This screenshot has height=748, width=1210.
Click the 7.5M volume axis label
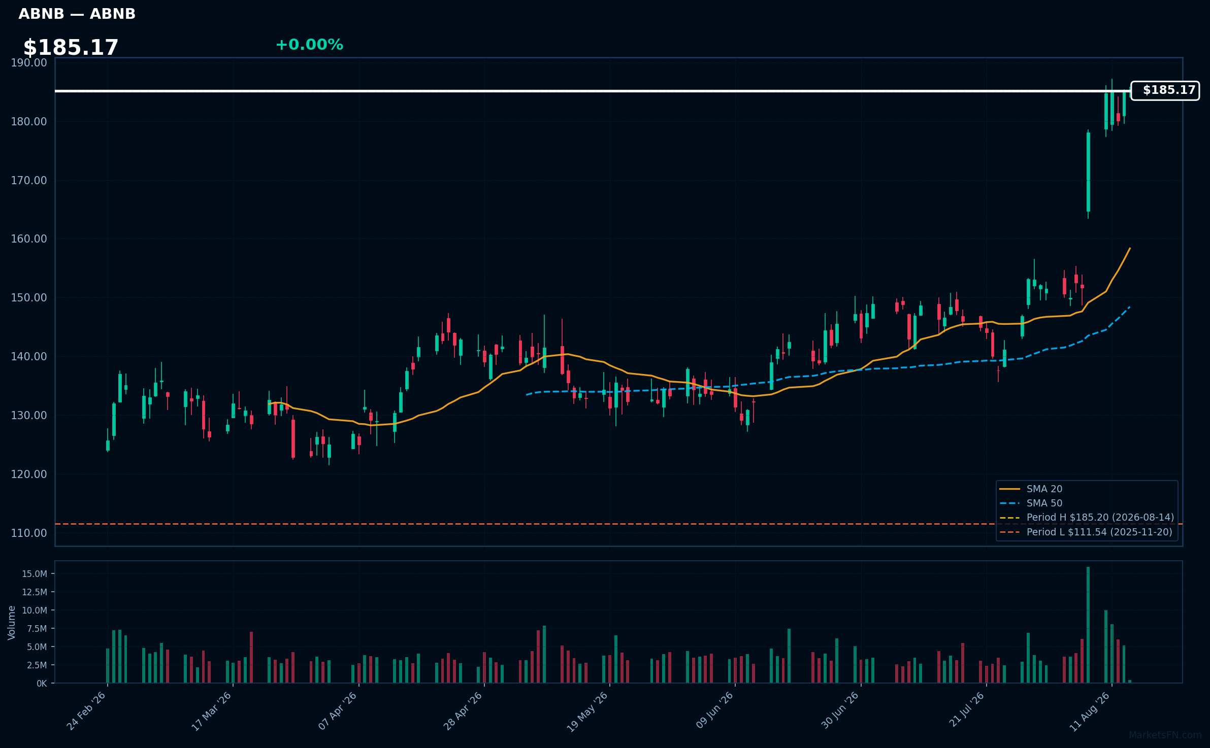tap(37, 629)
